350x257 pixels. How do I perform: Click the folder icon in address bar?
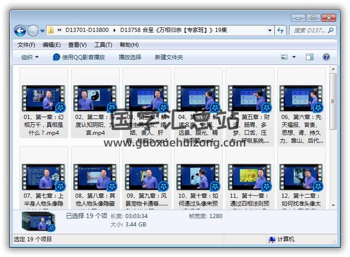click(x=51, y=30)
